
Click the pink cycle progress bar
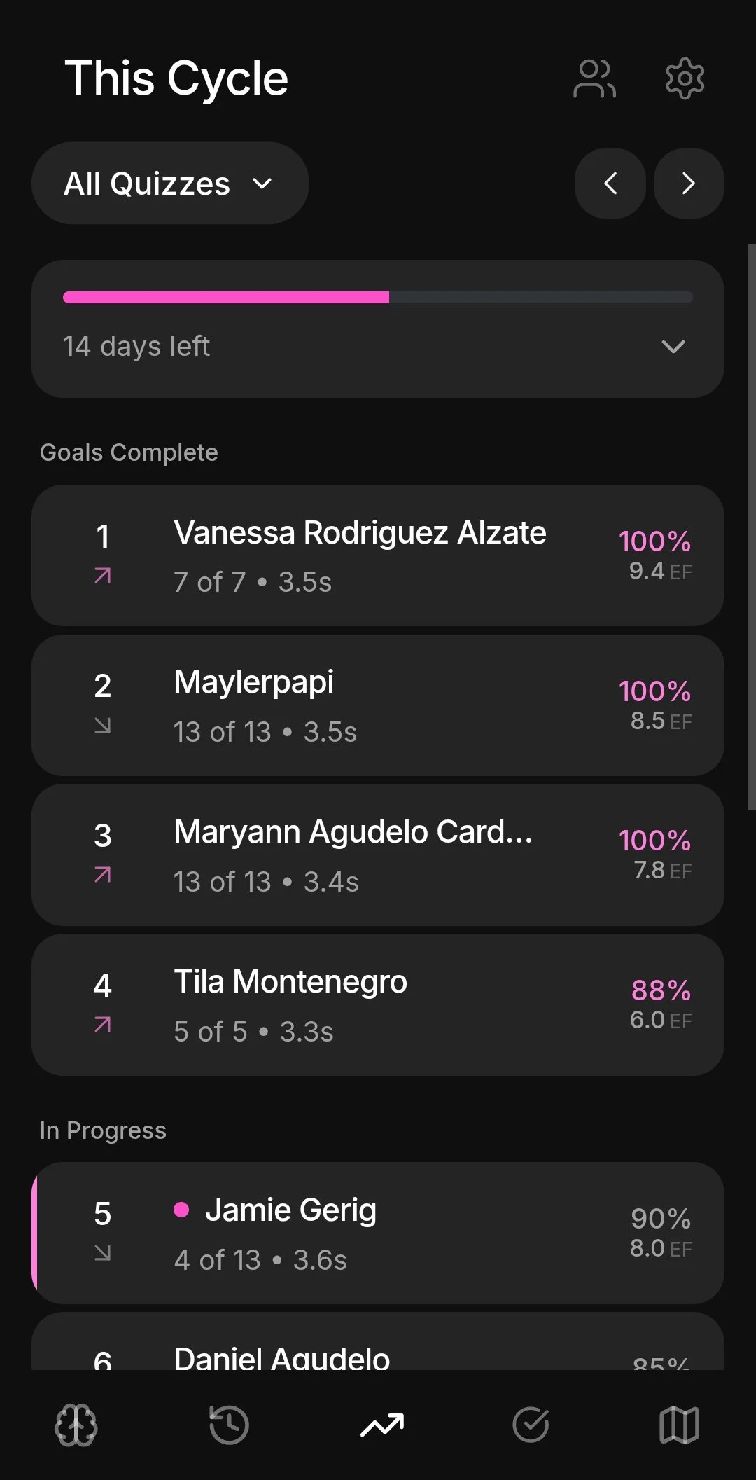coord(378,298)
